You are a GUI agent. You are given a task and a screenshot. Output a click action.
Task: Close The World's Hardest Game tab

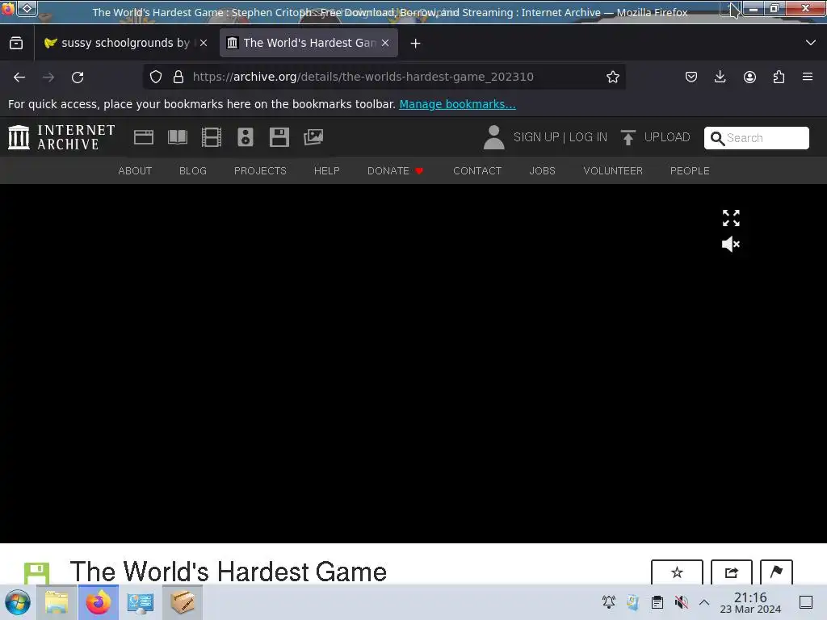point(385,43)
